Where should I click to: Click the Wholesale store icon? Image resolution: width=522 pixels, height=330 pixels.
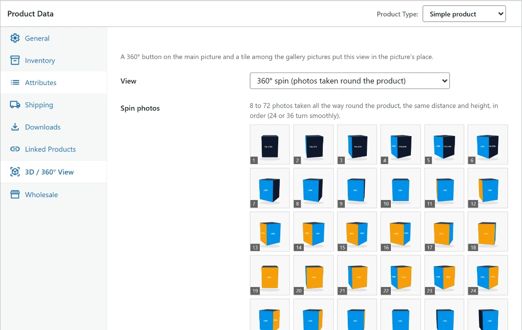15,194
